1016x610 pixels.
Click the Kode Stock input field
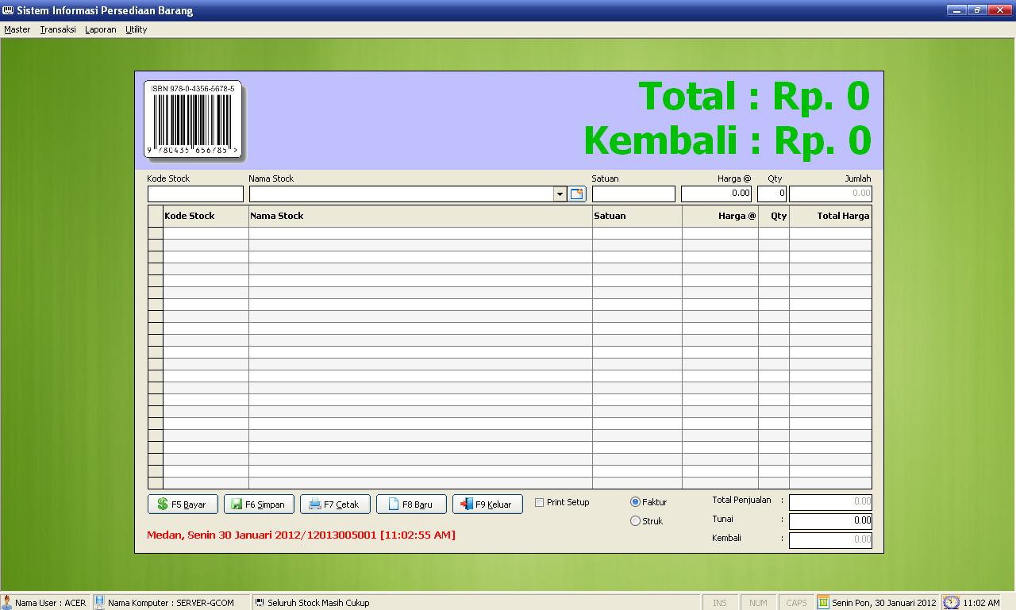click(x=195, y=194)
